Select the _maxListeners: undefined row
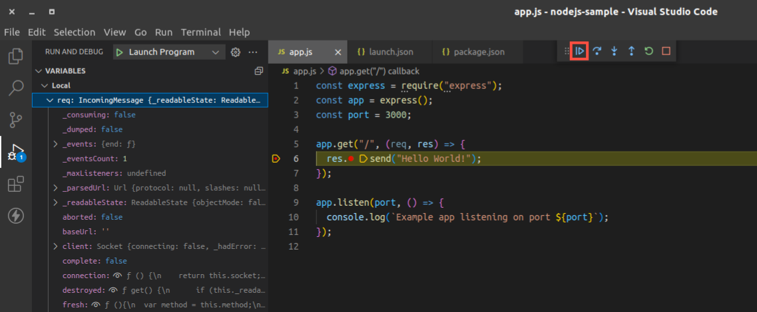This screenshot has height=312, width=757. click(x=150, y=173)
